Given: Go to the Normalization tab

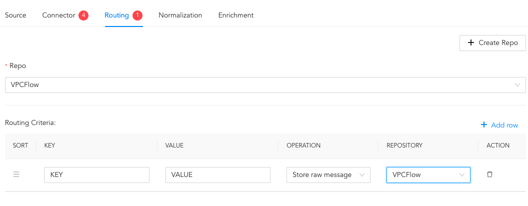Looking at the screenshot, I should coord(180,15).
